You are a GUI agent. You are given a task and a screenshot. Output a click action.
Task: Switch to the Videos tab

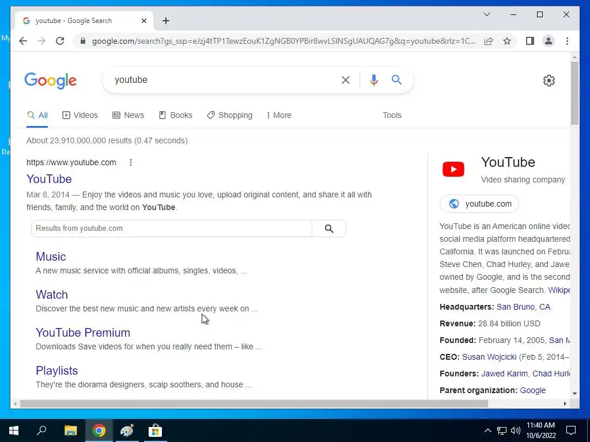(80, 115)
